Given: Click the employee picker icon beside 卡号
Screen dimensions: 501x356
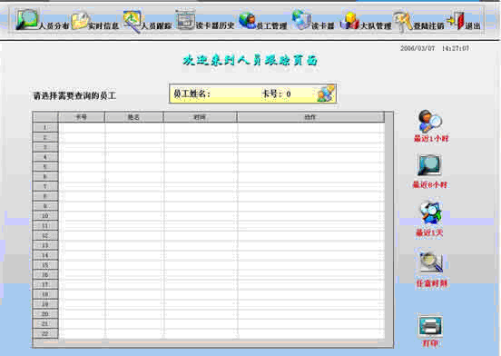Looking at the screenshot, I should click(326, 94).
